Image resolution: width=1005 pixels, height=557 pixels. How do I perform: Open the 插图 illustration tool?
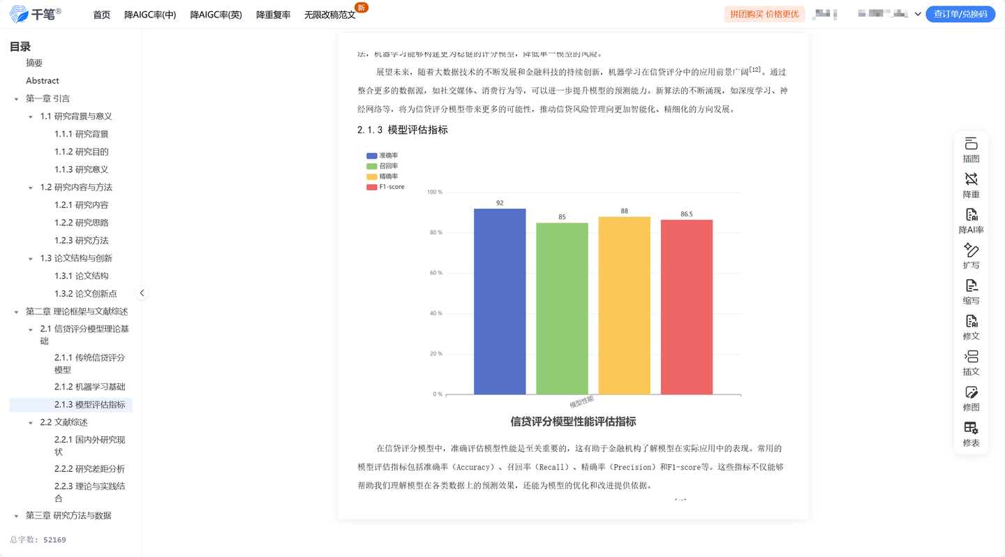click(971, 150)
